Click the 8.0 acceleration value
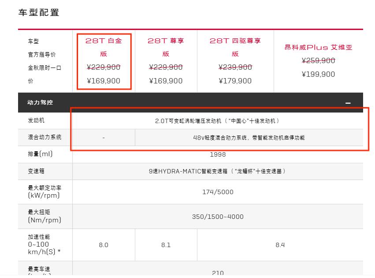This screenshot has width=375, height=278. [x=104, y=245]
